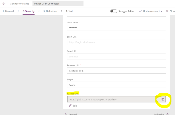Go back to the General step link
The image size is (175, 115).
click(70, 114)
